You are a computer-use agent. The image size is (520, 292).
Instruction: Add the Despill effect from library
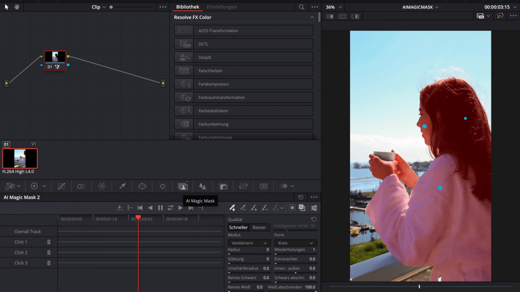(243, 57)
